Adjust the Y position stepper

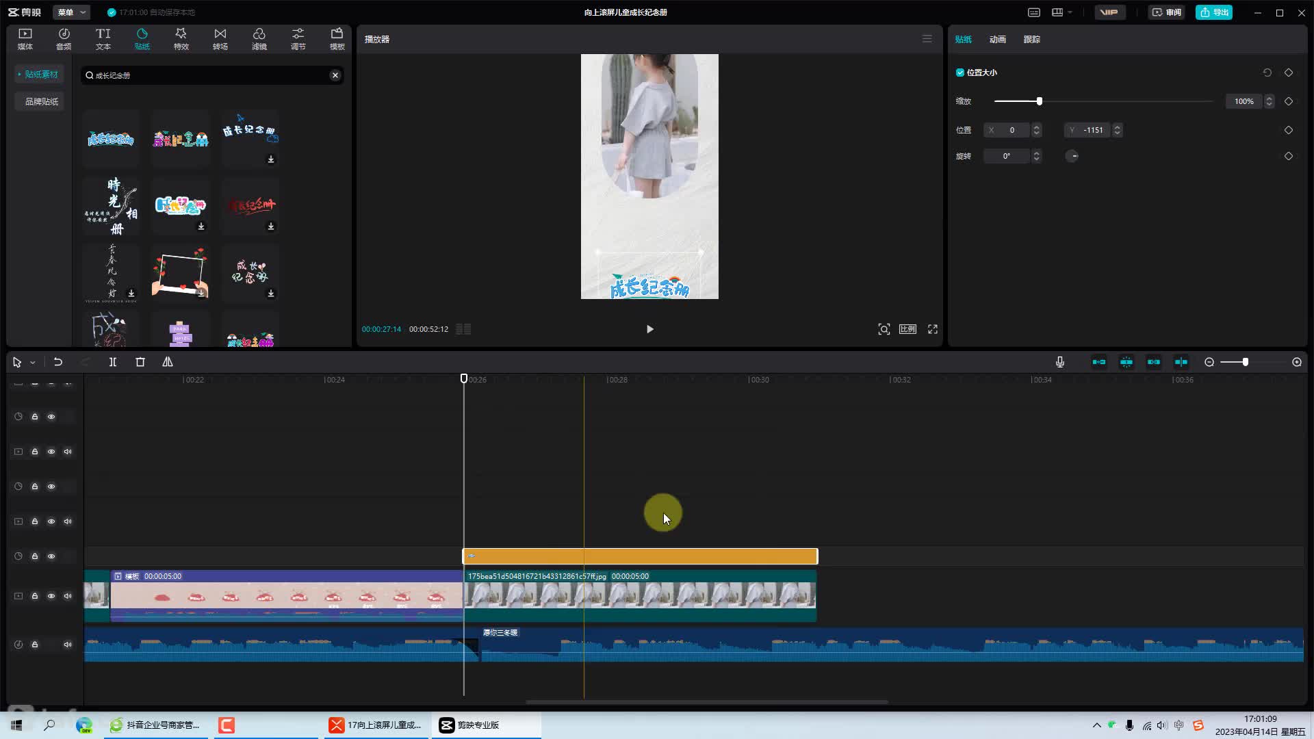coord(1118,130)
